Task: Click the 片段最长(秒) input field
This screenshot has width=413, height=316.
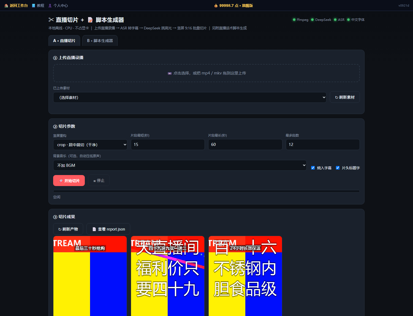Action: coord(245,145)
